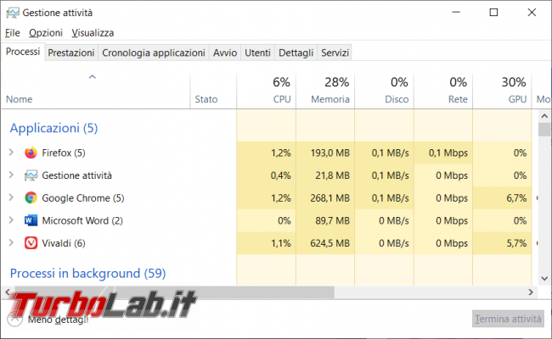
Task: Click Vivaldi memory value 624,5 MB
Action: tap(330, 243)
